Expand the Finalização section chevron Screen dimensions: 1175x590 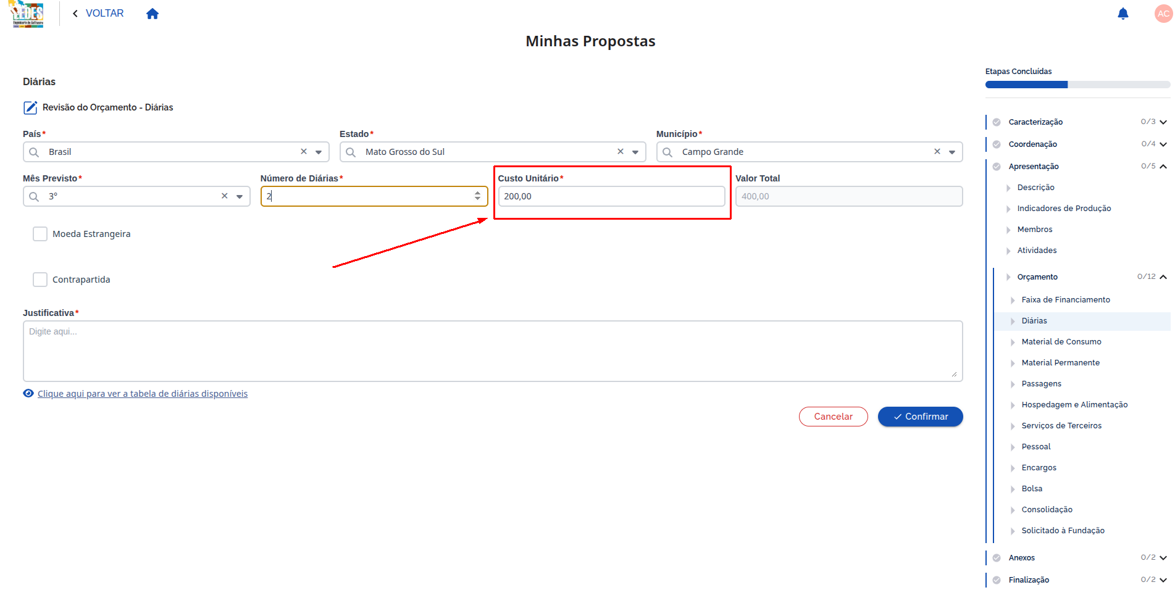coord(1163,580)
